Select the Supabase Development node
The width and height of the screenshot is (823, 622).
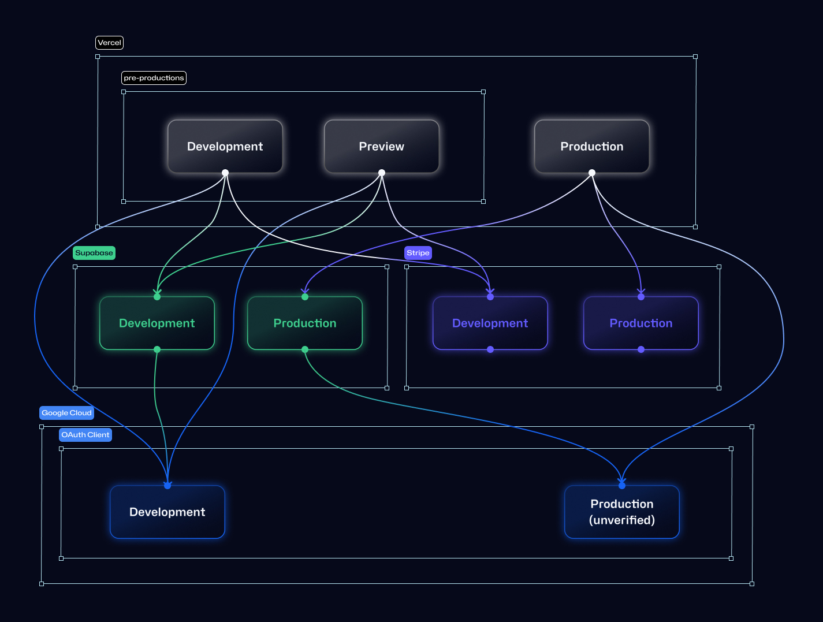click(x=157, y=323)
